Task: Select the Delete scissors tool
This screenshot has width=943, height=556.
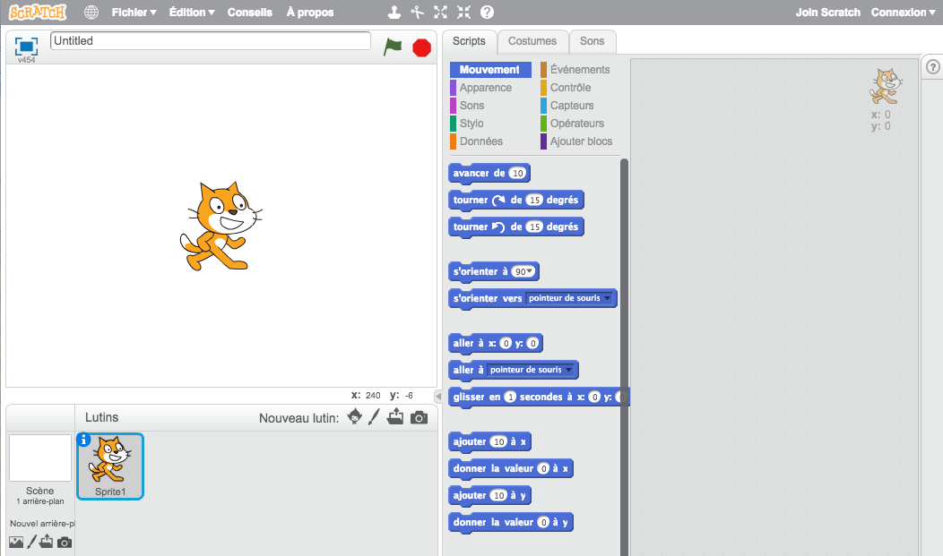Action: [418, 12]
